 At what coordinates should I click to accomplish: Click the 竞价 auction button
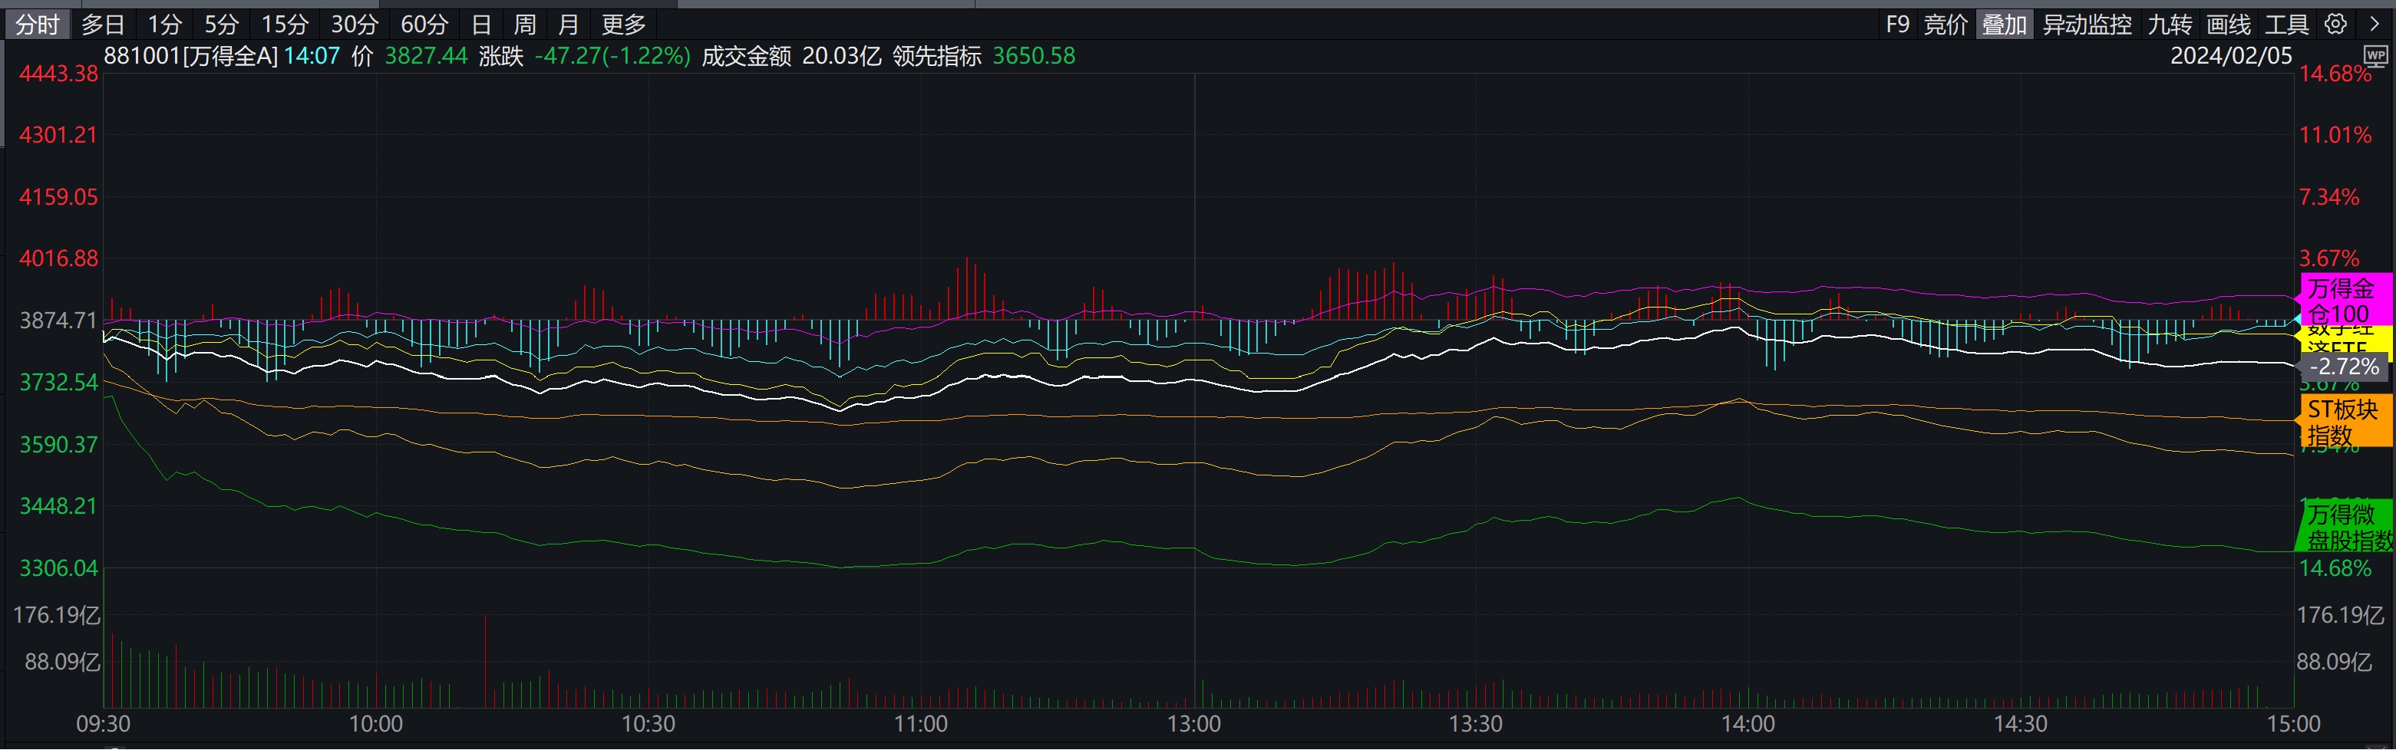[x=1945, y=25]
